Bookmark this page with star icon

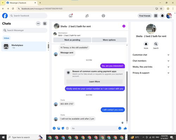(x=161, y=9)
